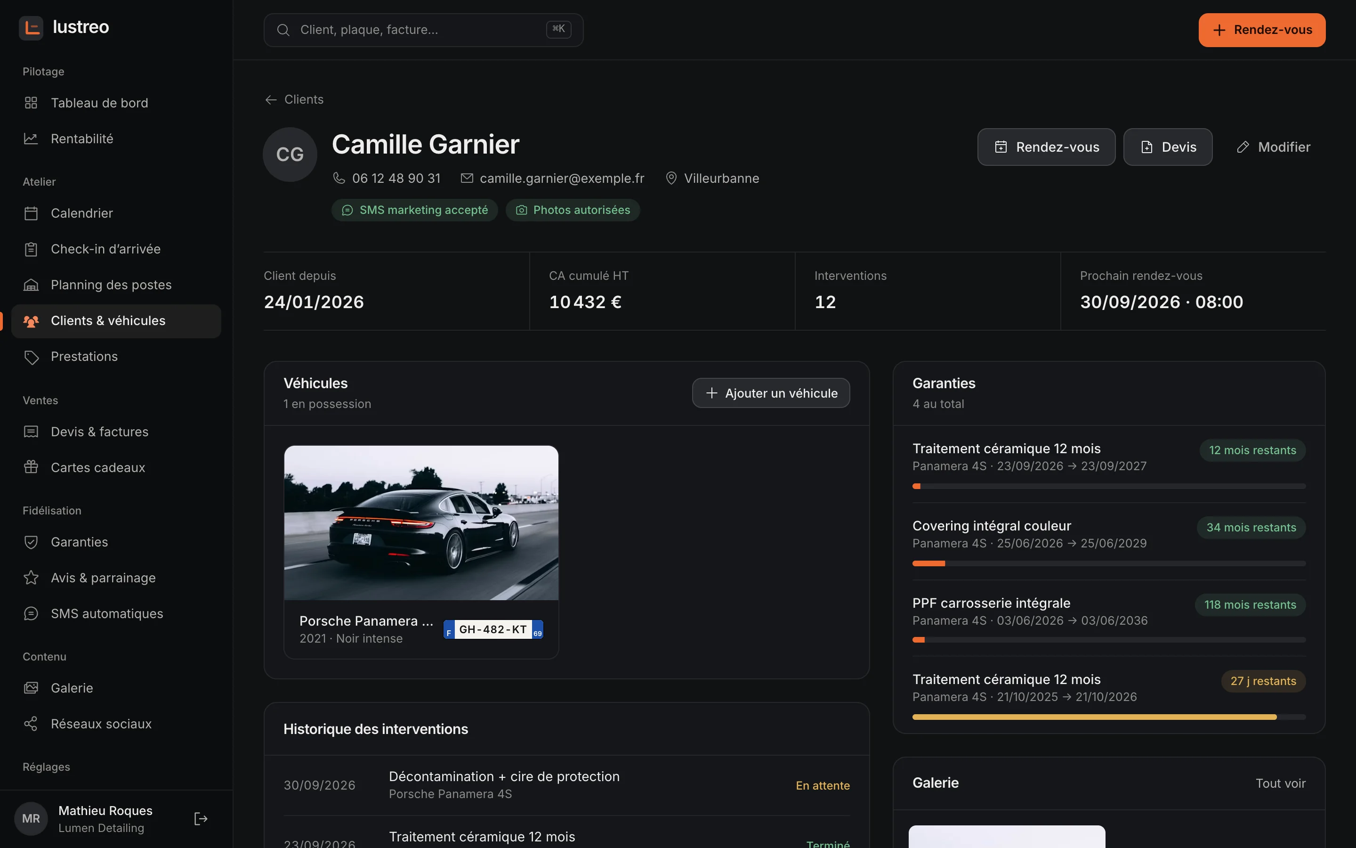Click Modifier to edit client

click(x=1273, y=147)
